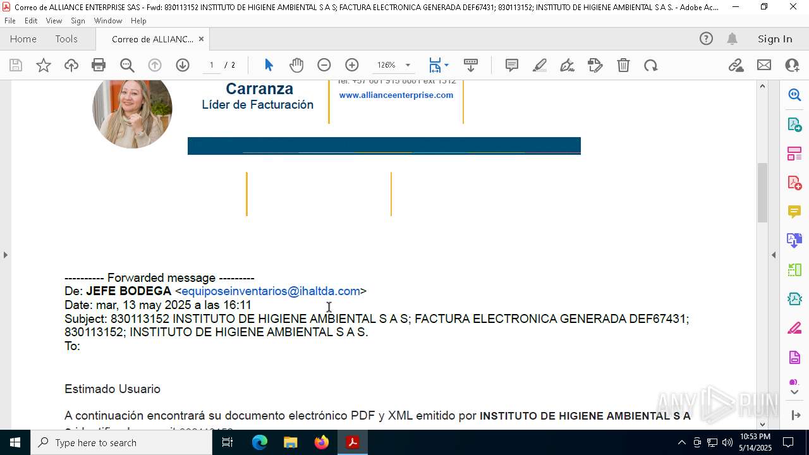Open the Fill & Sign sidebar tool
This screenshot has height=455, width=809.
[794, 328]
